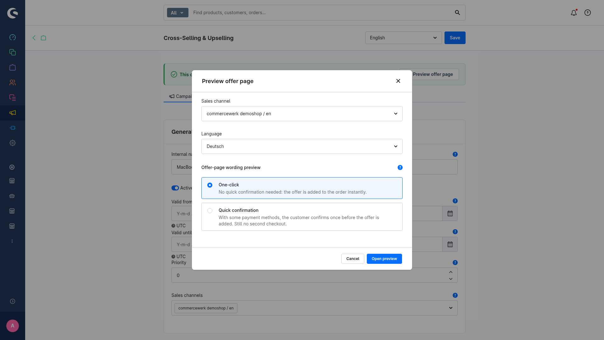The width and height of the screenshot is (604, 340).
Task: Open the Settings gear icon in sidebar
Action: (13, 143)
